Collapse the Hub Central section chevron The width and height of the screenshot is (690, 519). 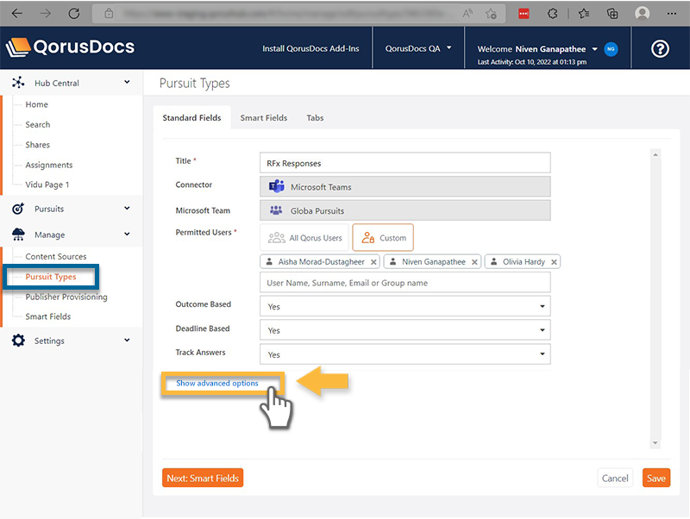127,82
